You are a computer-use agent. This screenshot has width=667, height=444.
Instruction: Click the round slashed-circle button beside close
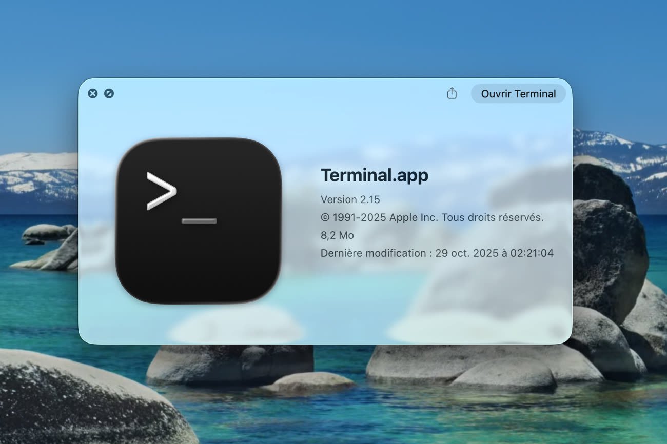(109, 93)
